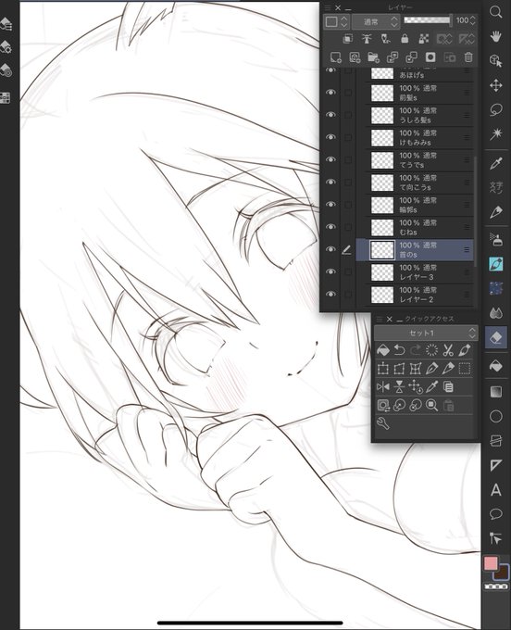Image resolution: width=511 pixels, height=630 pixels.
Task: Create a new raster layer
Action: click(336, 57)
